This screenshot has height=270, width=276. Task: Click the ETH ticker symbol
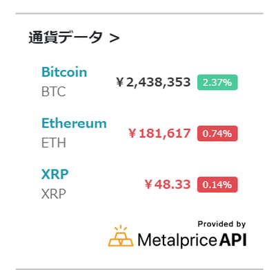point(54,143)
